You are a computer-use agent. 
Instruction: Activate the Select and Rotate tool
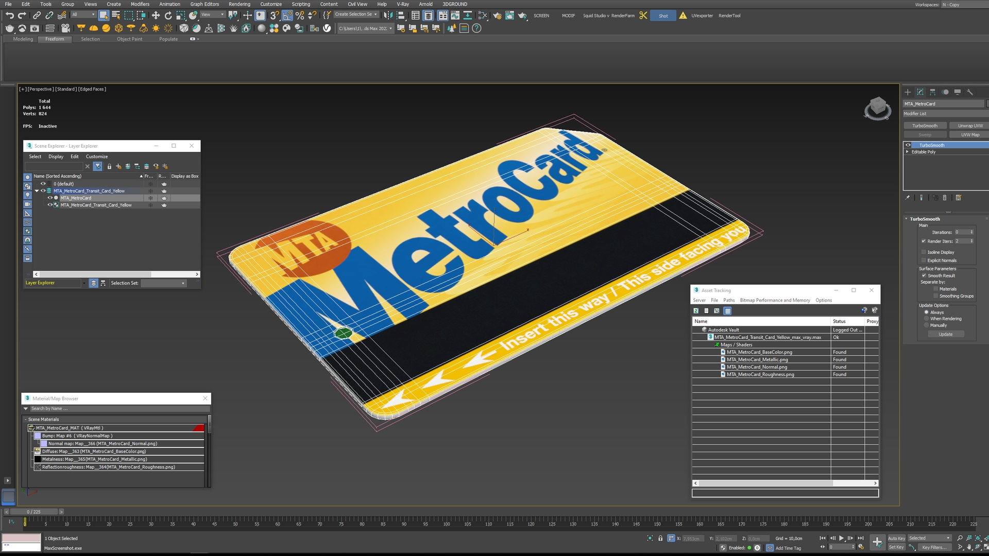click(168, 15)
